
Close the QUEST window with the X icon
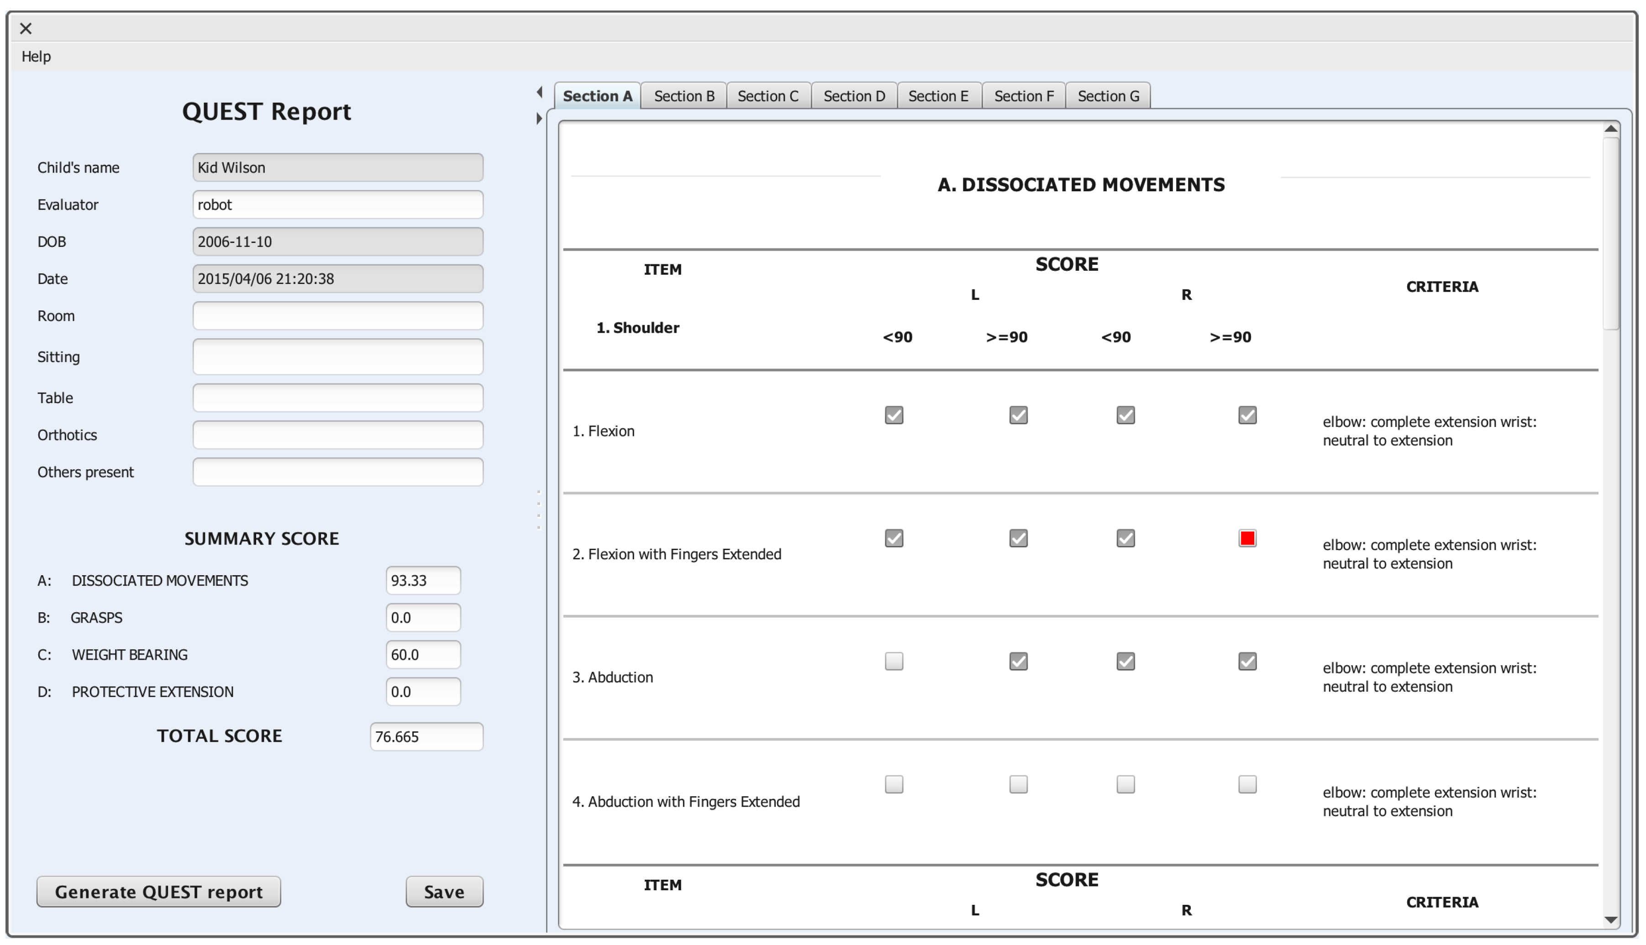tap(26, 29)
